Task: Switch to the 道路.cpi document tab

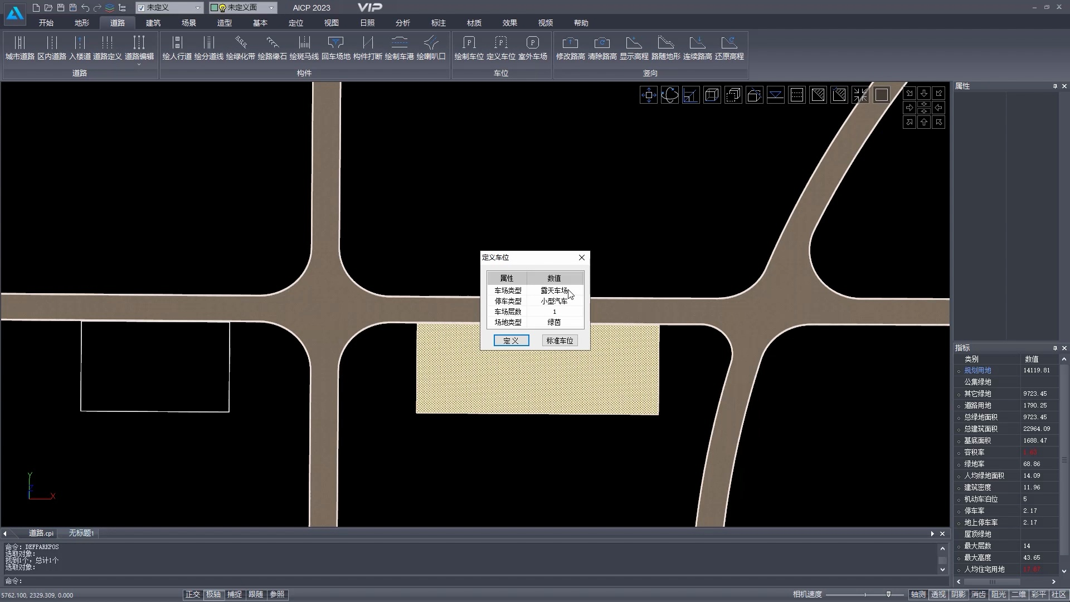Action: (x=41, y=533)
